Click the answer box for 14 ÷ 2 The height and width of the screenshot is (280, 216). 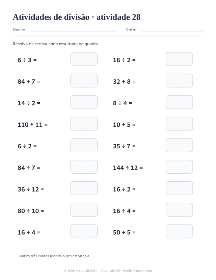[x=84, y=102]
